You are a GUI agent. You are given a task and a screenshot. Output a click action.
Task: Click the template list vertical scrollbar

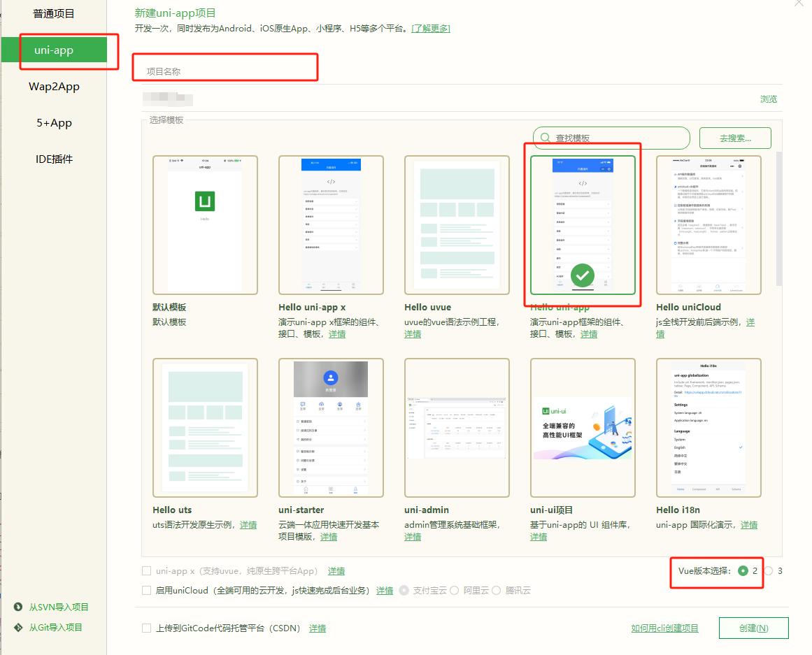(x=779, y=219)
